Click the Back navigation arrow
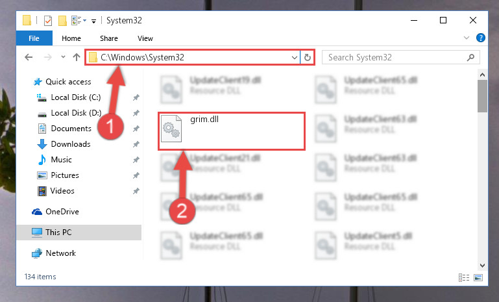The height and width of the screenshot is (302, 499). click(29, 57)
